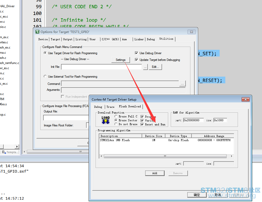Click the Edit... button for Init File
This screenshot has width=262, height=202.
(x=155, y=67)
